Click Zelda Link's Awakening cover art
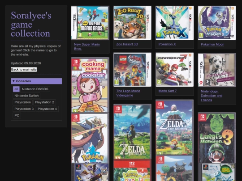 click(175, 127)
